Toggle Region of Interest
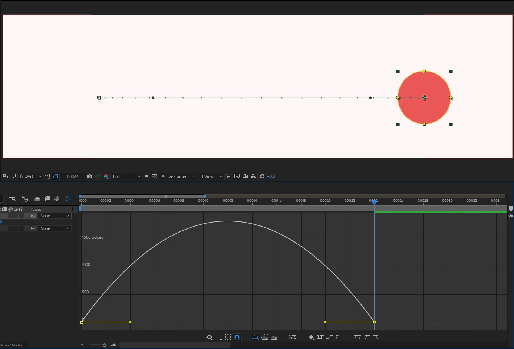 [146, 176]
